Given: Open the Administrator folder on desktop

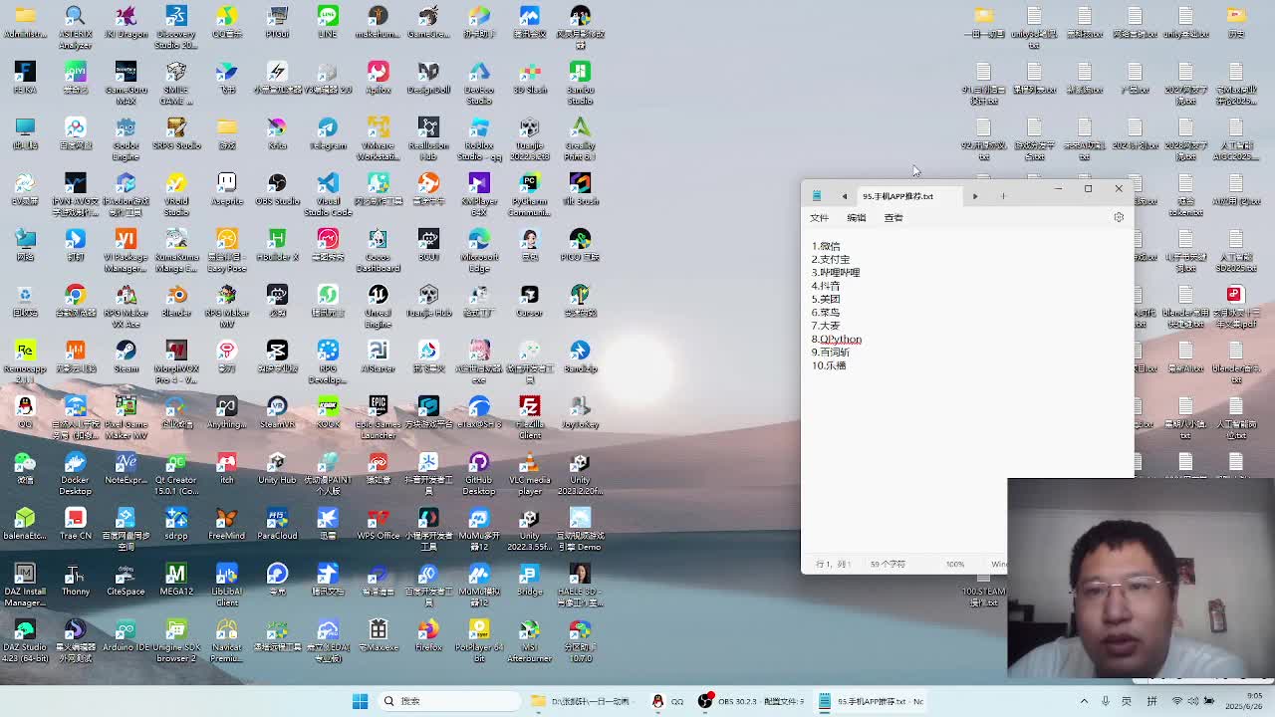Looking at the screenshot, I should point(25,22).
